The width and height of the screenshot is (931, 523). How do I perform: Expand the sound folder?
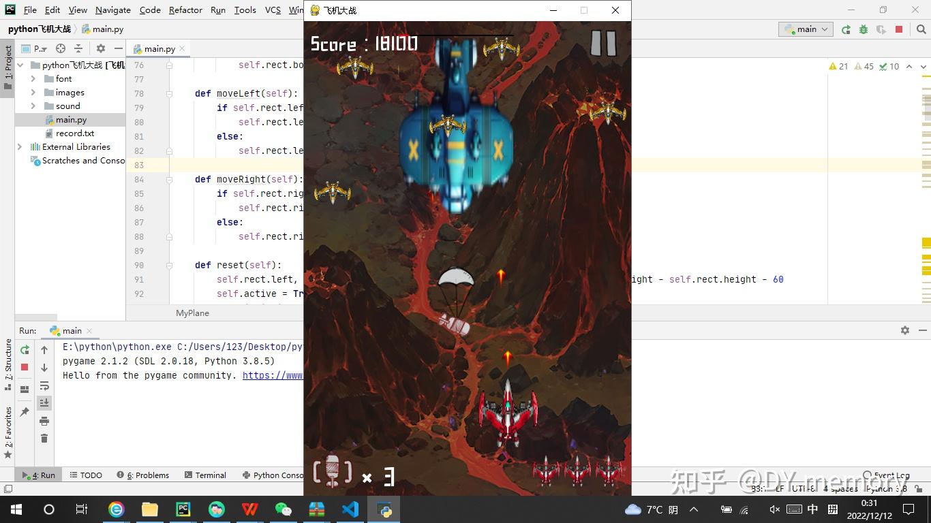(x=32, y=106)
